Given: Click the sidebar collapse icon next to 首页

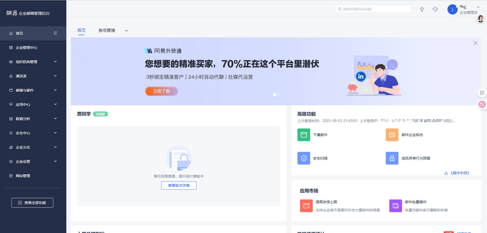Looking at the screenshot, I should tap(55, 33).
